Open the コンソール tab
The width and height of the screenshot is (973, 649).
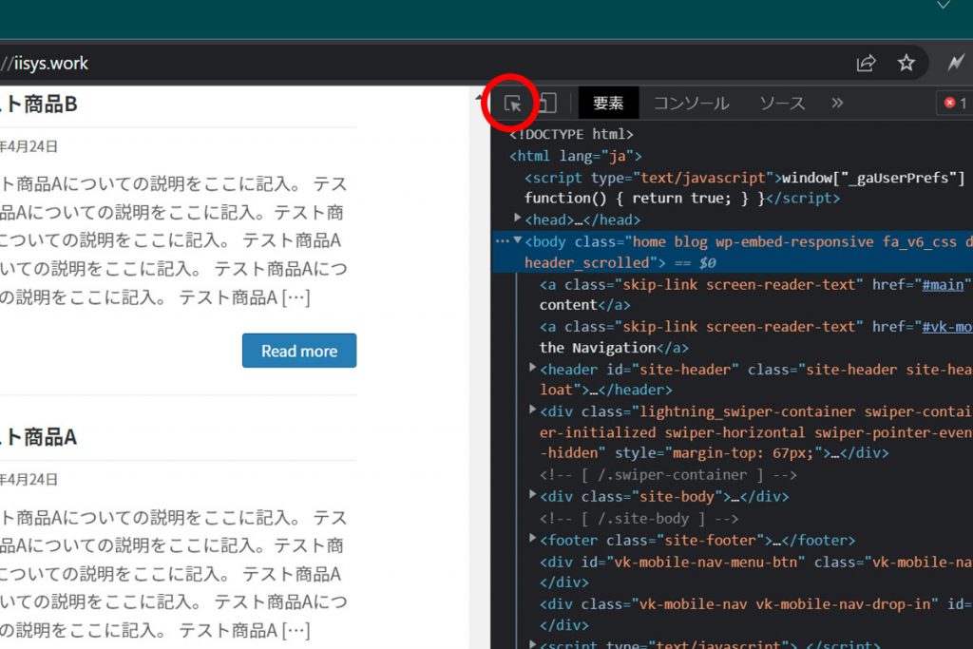pyautogui.click(x=692, y=103)
